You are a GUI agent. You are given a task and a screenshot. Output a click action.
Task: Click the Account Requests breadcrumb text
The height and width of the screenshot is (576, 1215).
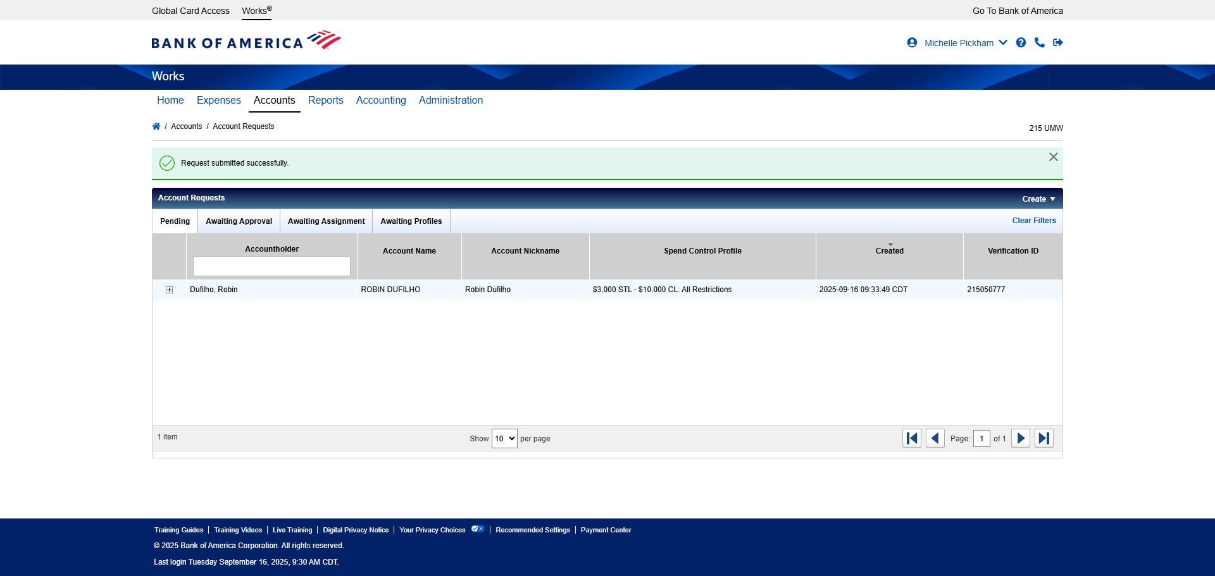(x=244, y=126)
